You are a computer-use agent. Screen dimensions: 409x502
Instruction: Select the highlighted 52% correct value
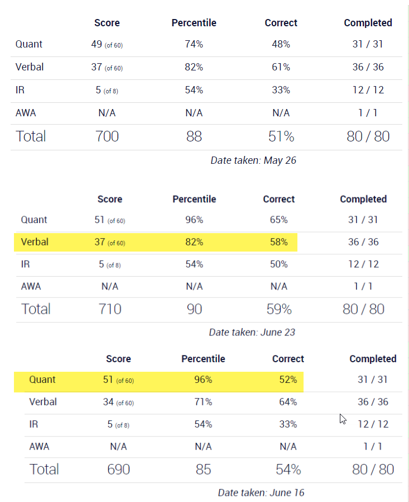click(x=288, y=380)
